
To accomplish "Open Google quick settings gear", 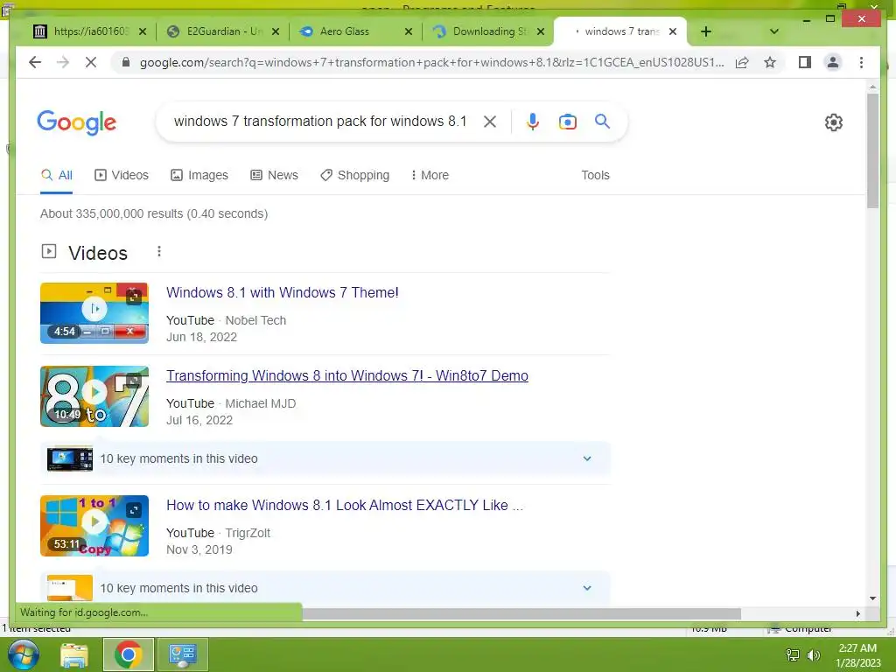I will click(834, 122).
